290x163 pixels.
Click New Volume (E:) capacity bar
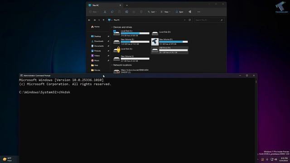point(135,42)
